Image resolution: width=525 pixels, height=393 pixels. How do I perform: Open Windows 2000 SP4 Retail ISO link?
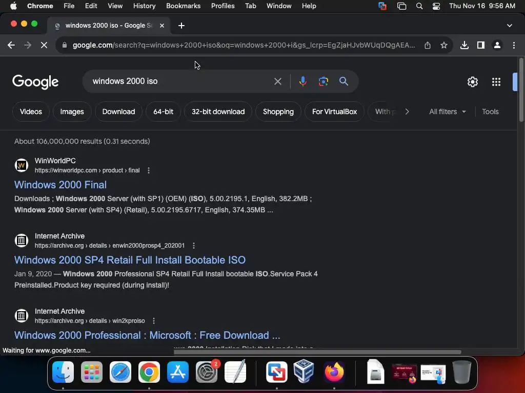pyautogui.click(x=130, y=260)
